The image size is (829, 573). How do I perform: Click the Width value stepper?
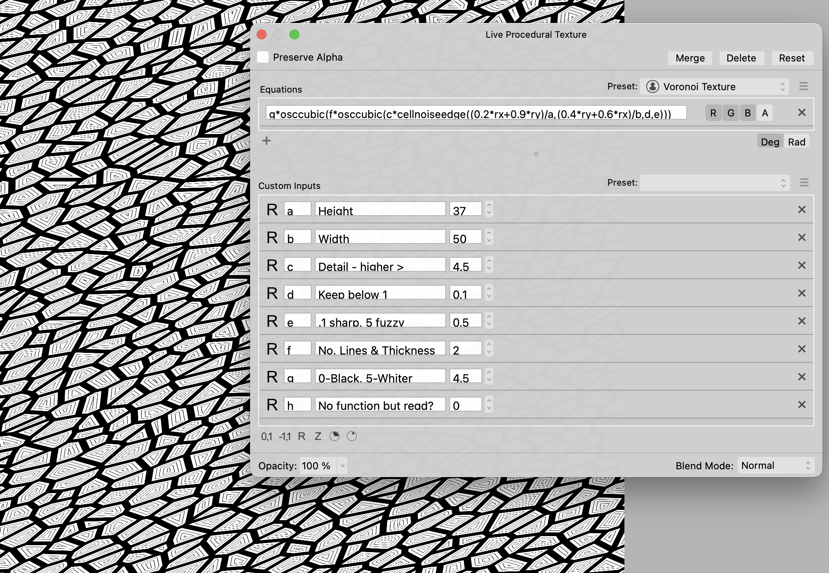(x=489, y=236)
